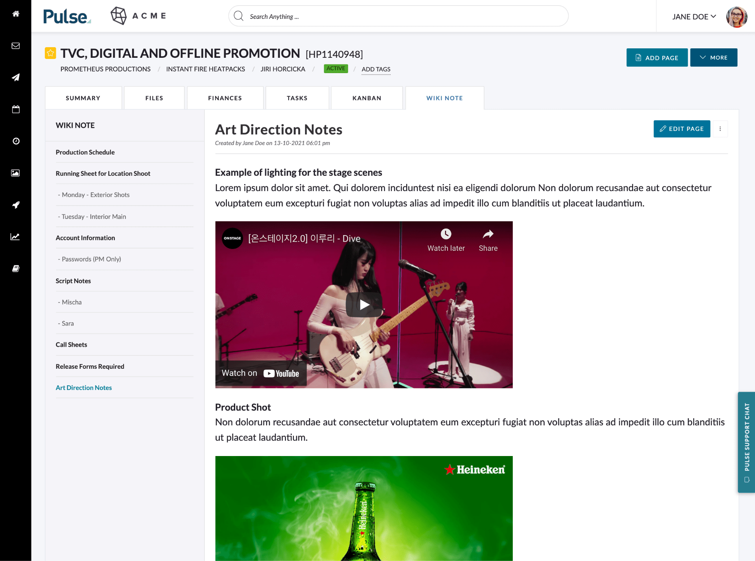Image resolution: width=755 pixels, height=561 pixels.
Task: Open the image gallery icon in sidebar
Action: pos(16,173)
